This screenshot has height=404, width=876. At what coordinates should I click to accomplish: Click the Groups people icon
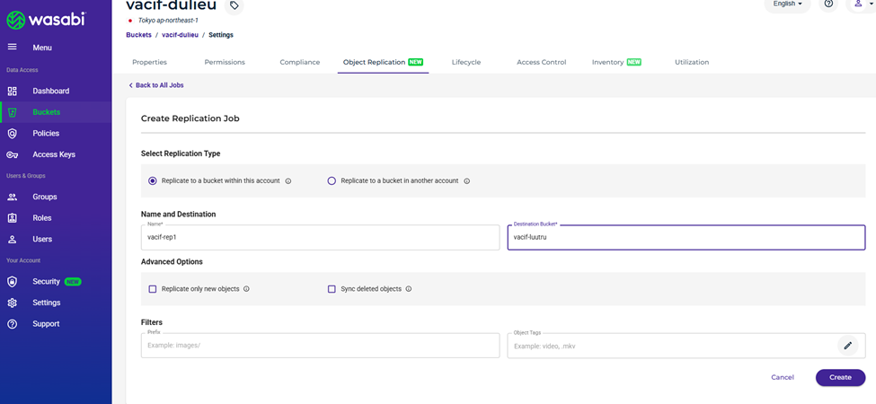click(x=13, y=197)
